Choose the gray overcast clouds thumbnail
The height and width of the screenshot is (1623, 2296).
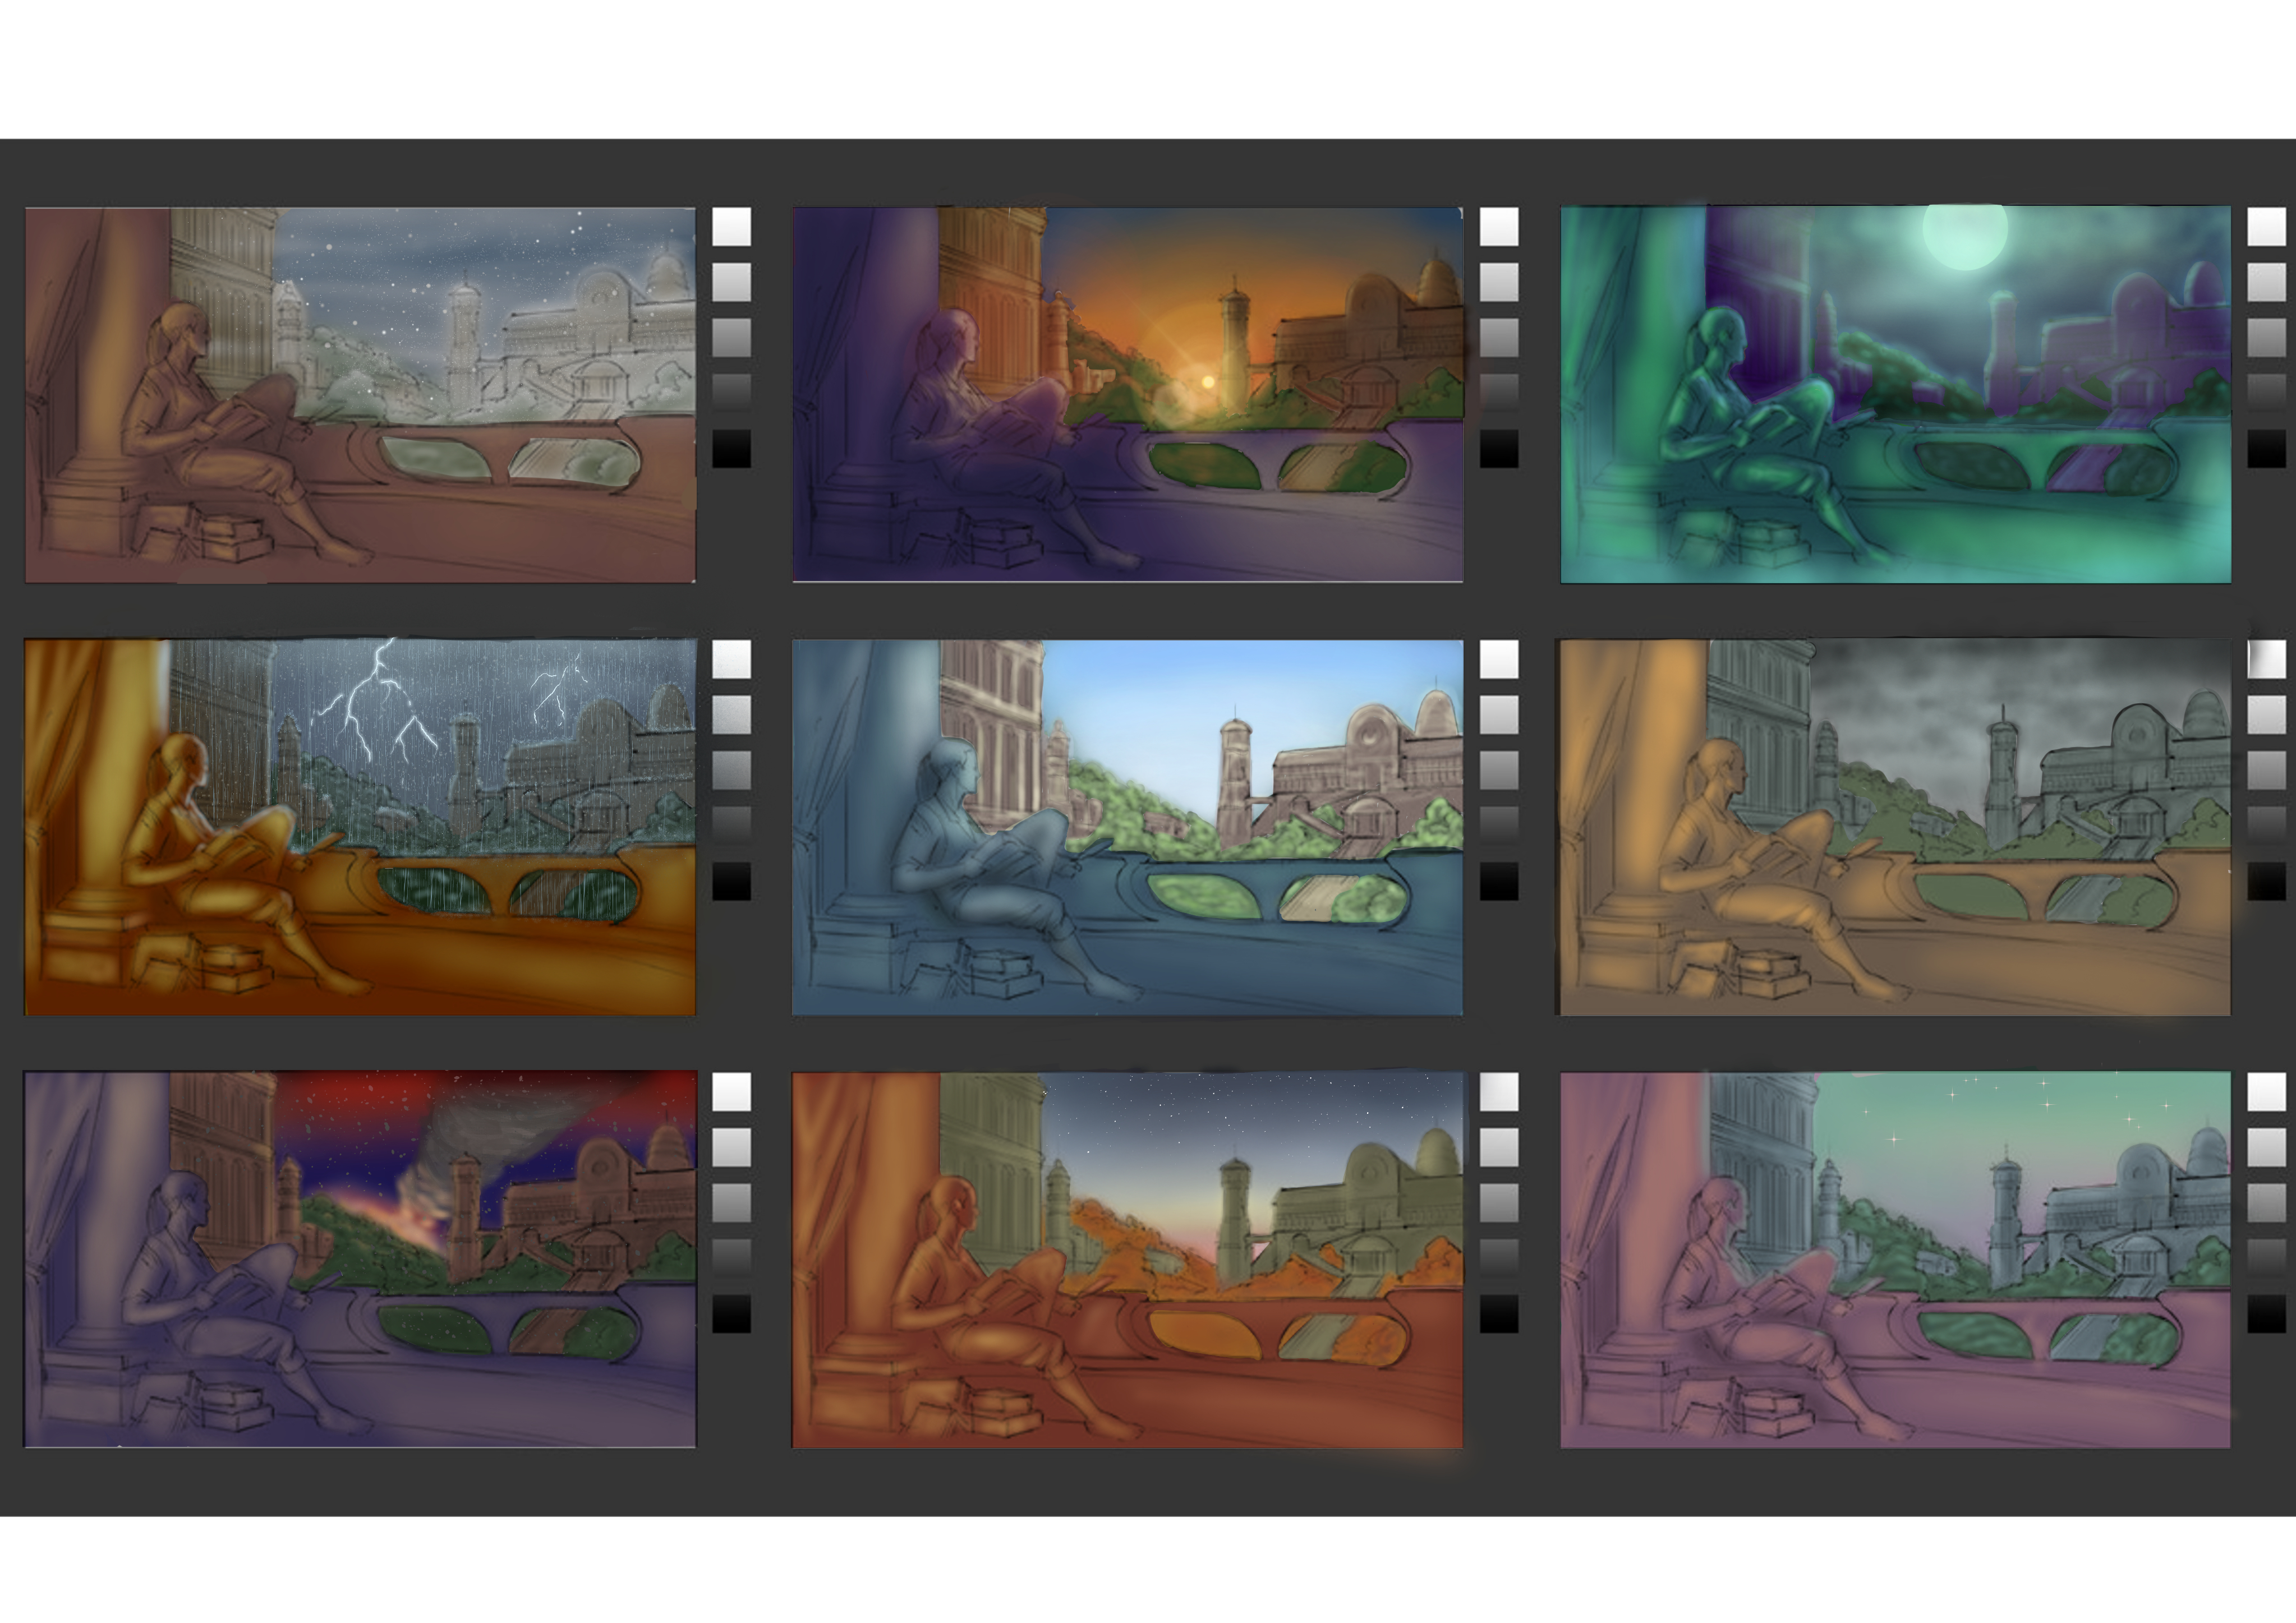(x=1895, y=827)
